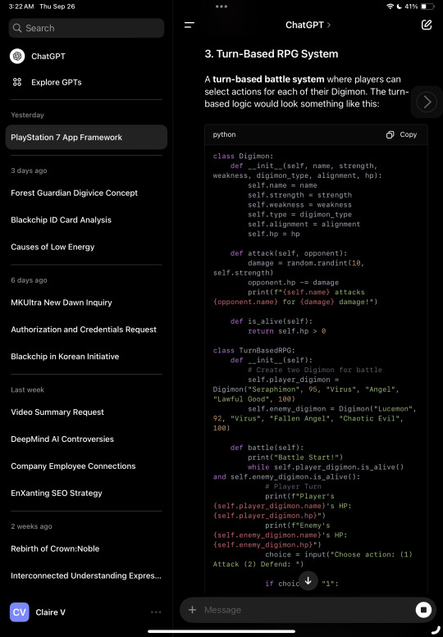Open Explore GPTs grid icon
The height and width of the screenshot is (637, 443).
17,82
